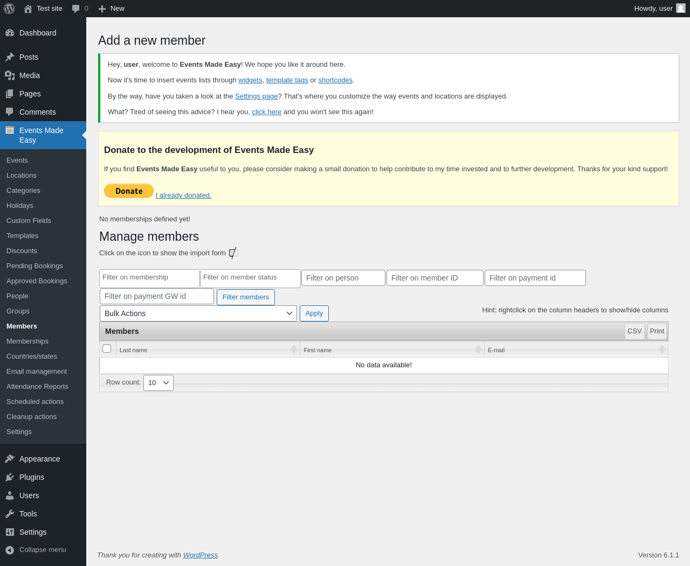690x566 pixels.
Task: Click the Test site home icon
Action: tap(28, 9)
